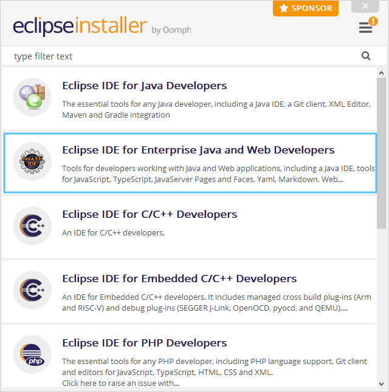The image size is (389, 392).
Task: Click 'Click here to raise an issue with...' text
Action: pyautogui.click(x=120, y=383)
